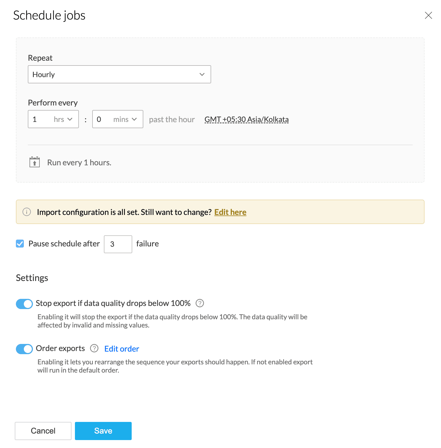441x448 pixels.
Task: Click the Edit here link
Action: tap(230, 212)
